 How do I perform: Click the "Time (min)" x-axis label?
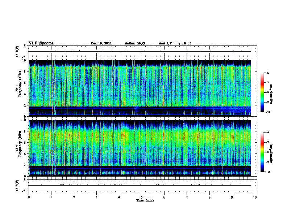click(x=145, y=200)
